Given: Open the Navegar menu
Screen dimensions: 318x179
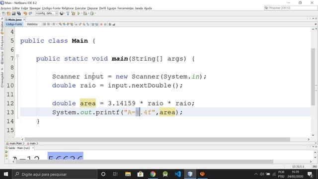Looking at the screenshot, I should tap(35, 8).
